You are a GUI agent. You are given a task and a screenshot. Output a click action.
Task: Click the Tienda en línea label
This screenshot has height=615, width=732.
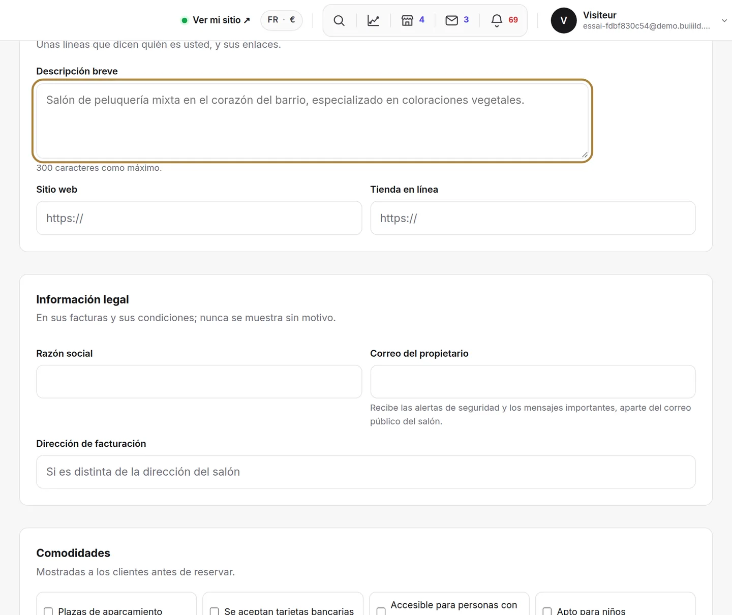(x=404, y=190)
